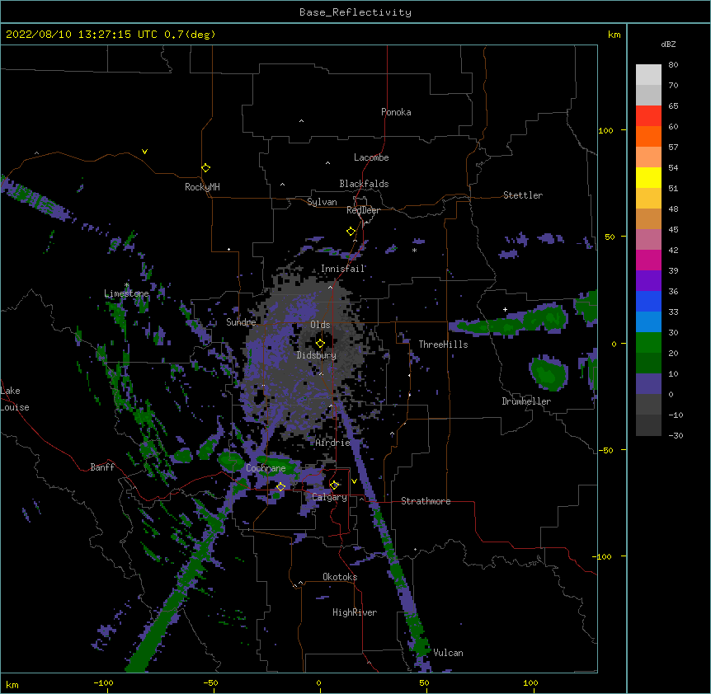Click the yellow diamond marker just south of RedDeer
This screenshot has width=711, height=694.
click(351, 232)
